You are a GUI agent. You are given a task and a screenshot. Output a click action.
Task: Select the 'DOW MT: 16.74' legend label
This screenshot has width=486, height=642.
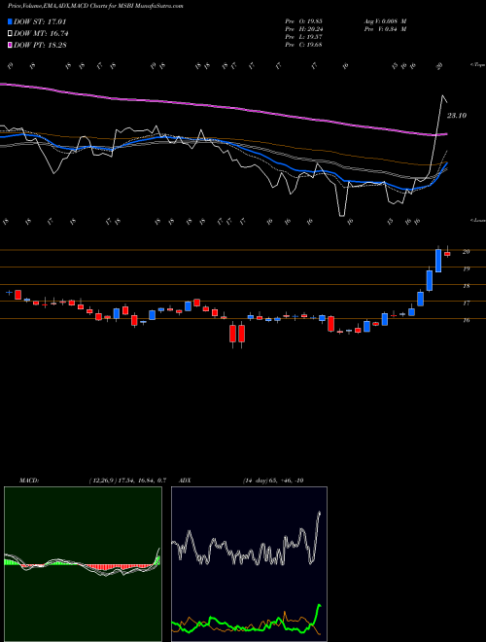tap(41, 34)
